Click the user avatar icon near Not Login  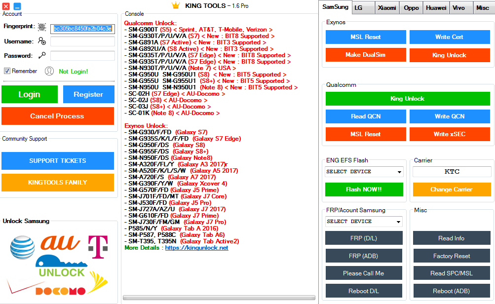pos(49,71)
